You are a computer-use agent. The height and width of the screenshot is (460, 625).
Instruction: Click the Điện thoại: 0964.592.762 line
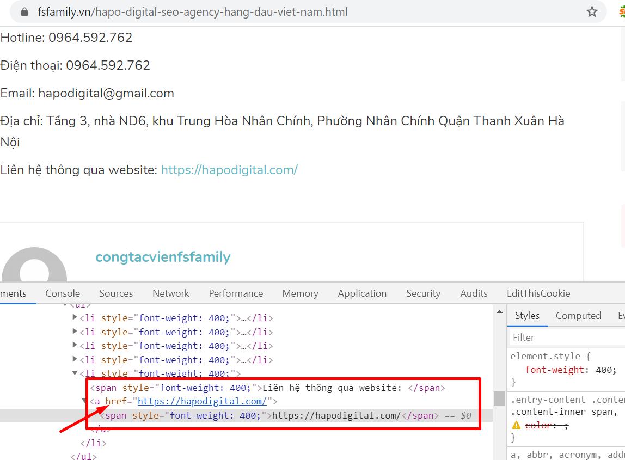pos(75,65)
